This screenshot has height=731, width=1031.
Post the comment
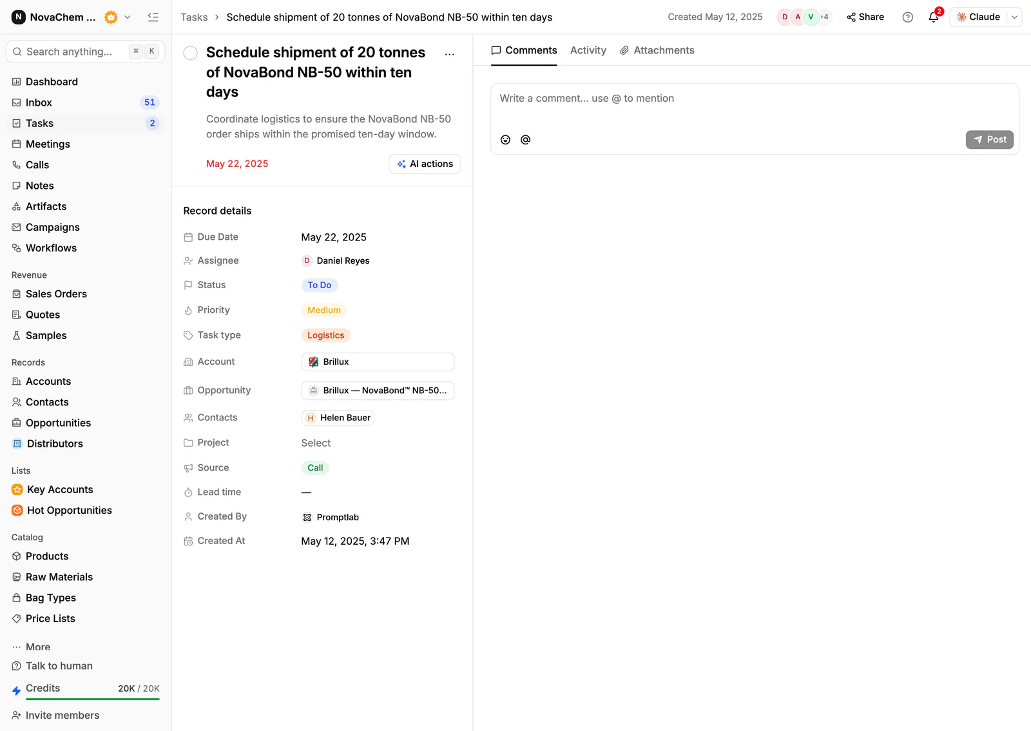click(x=989, y=140)
